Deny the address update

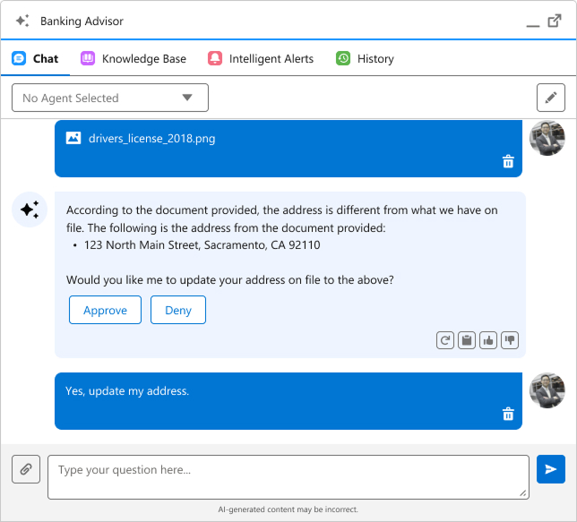(178, 310)
